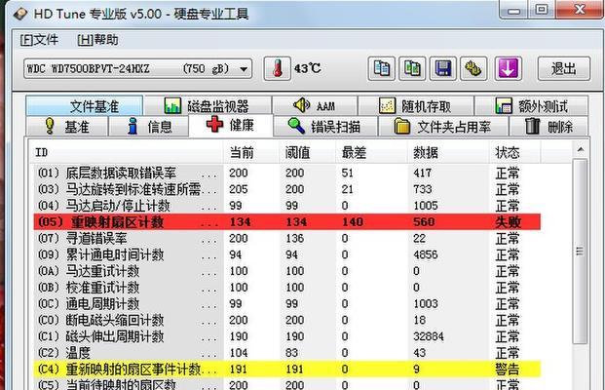Click the second copy screenshot icon
The height and width of the screenshot is (390, 605).
(412, 68)
